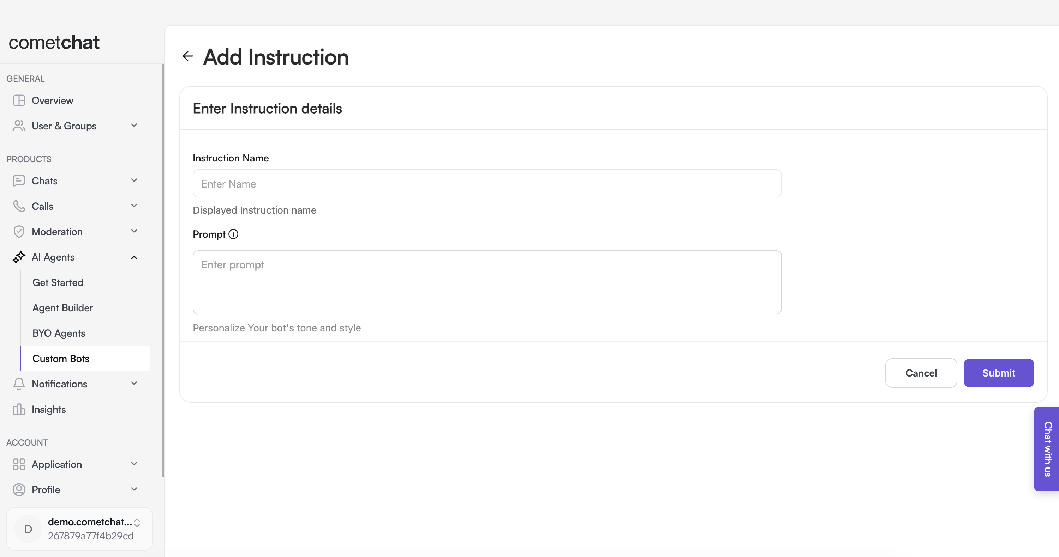1059x557 pixels.
Task: Click the Calls phone icon
Action: [x=19, y=206]
